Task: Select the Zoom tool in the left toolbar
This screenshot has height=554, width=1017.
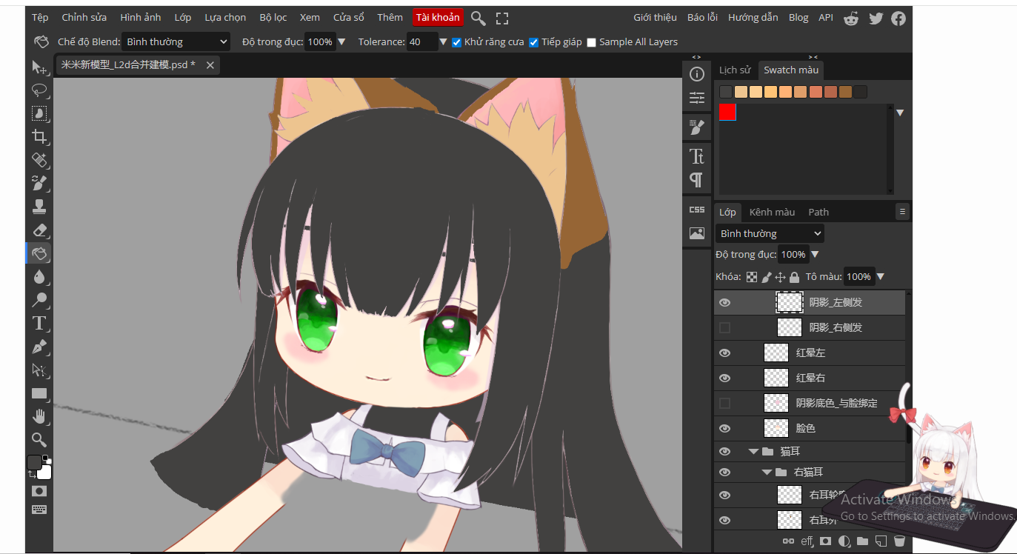Action: pos(39,440)
